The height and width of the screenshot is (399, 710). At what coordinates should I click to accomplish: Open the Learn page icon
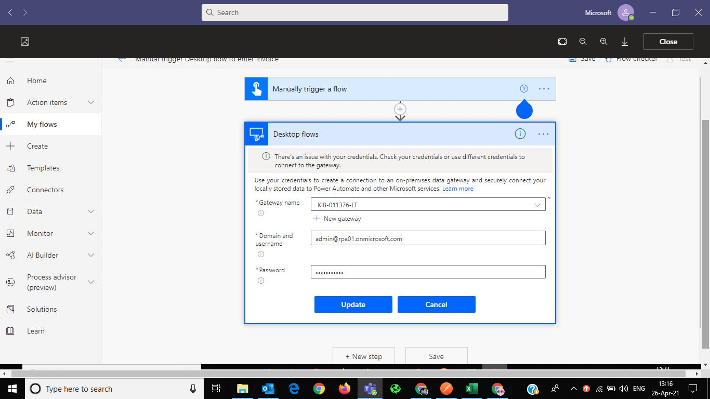click(x=10, y=331)
